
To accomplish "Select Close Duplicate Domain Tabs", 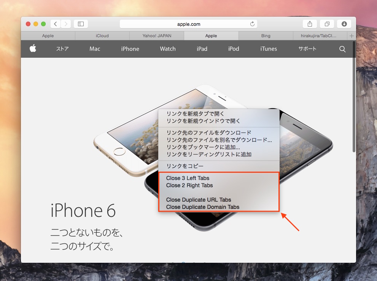I will pyautogui.click(x=219, y=207).
